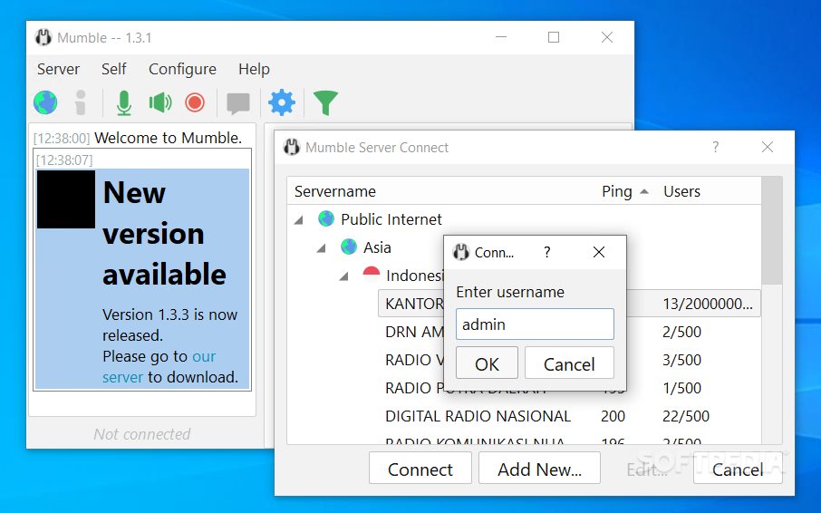Open the globe Connect icon in Mumble toolbar
821x513 pixels.
pyautogui.click(x=45, y=102)
